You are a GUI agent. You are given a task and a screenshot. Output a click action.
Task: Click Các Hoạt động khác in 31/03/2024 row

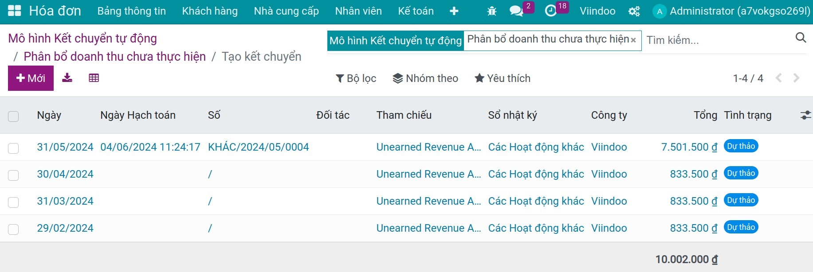[536, 201]
